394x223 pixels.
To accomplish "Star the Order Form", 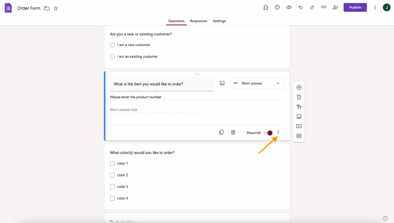I will (55, 8).
